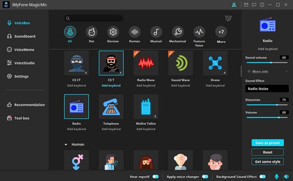Click inside the voice search field
This screenshot has height=181, width=293.
pyautogui.click(x=94, y=18)
